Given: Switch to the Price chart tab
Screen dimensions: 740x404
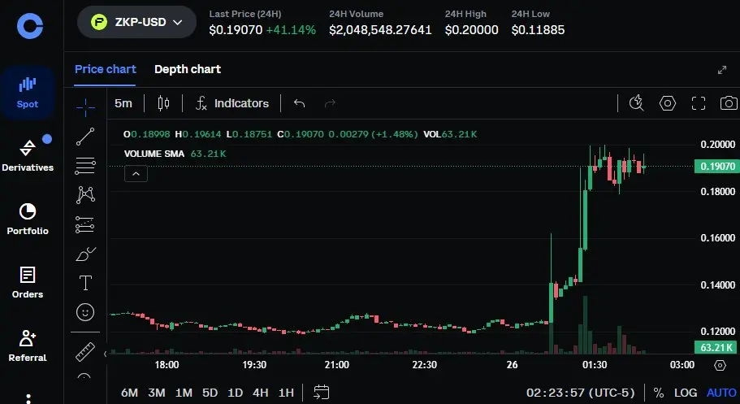Looking at the screenshot, I should click(106, 69).
